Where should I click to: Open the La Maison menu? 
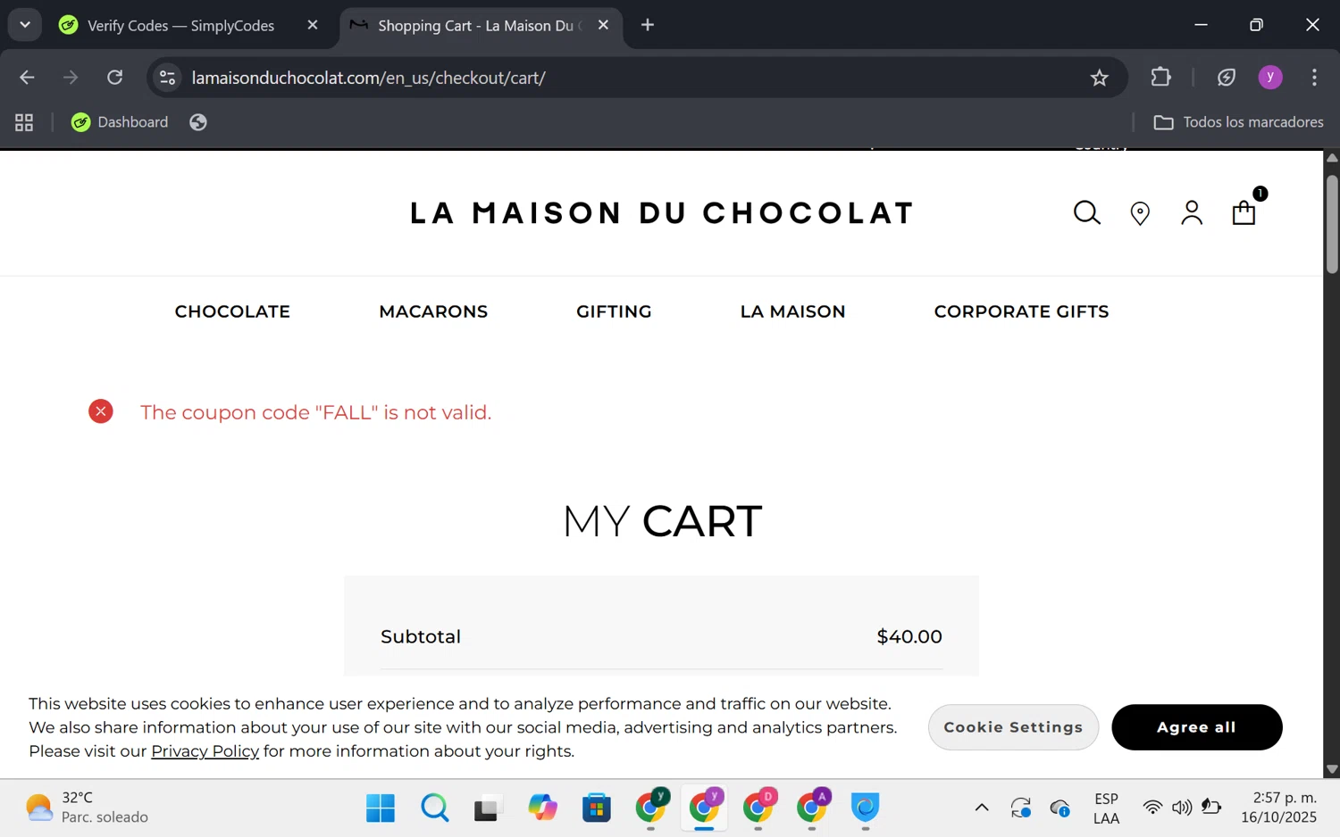[792, 311]
